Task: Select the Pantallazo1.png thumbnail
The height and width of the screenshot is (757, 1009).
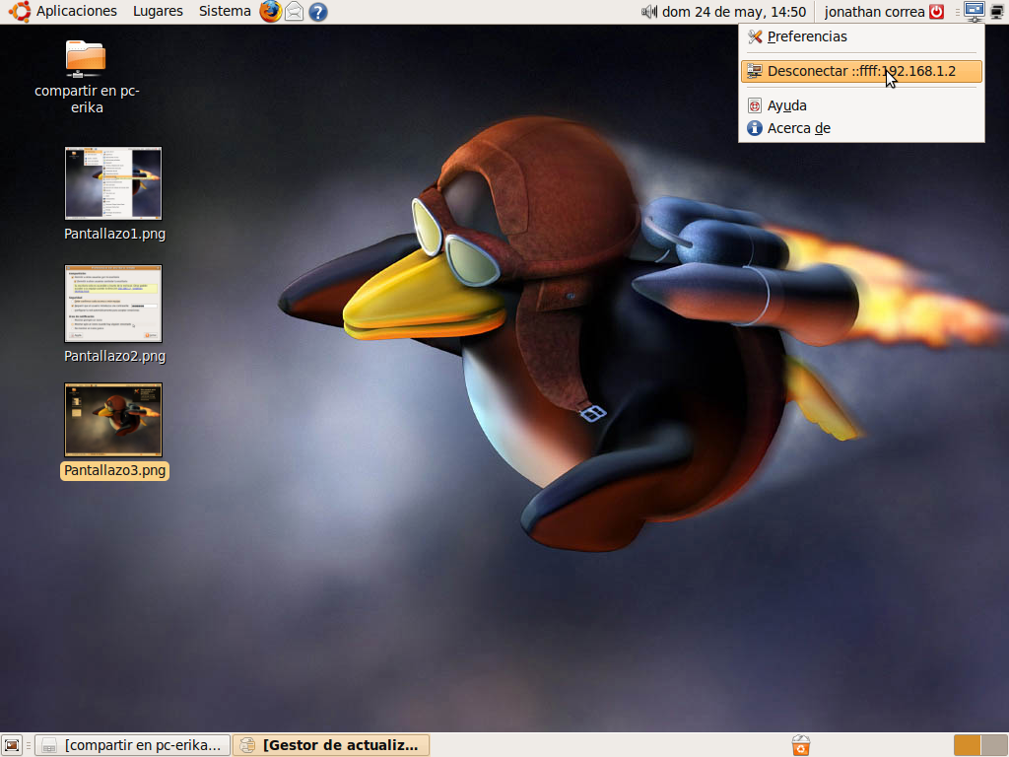Action: click(x=113, y=183)
